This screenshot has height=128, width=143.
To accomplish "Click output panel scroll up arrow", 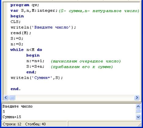I will (x=138, y=106).
